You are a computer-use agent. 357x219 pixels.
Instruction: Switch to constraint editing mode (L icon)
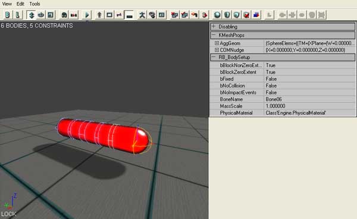[x=17, y=15]
